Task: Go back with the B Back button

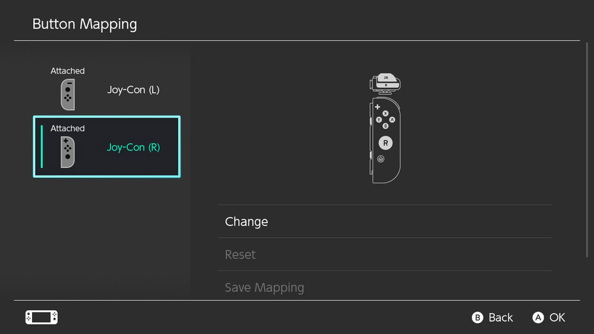Action: pos(492,317)
